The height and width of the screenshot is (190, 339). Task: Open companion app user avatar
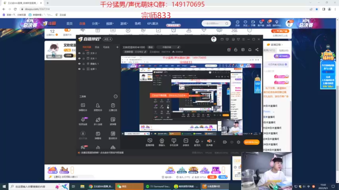pyautogui.click(x=214, y=39)
